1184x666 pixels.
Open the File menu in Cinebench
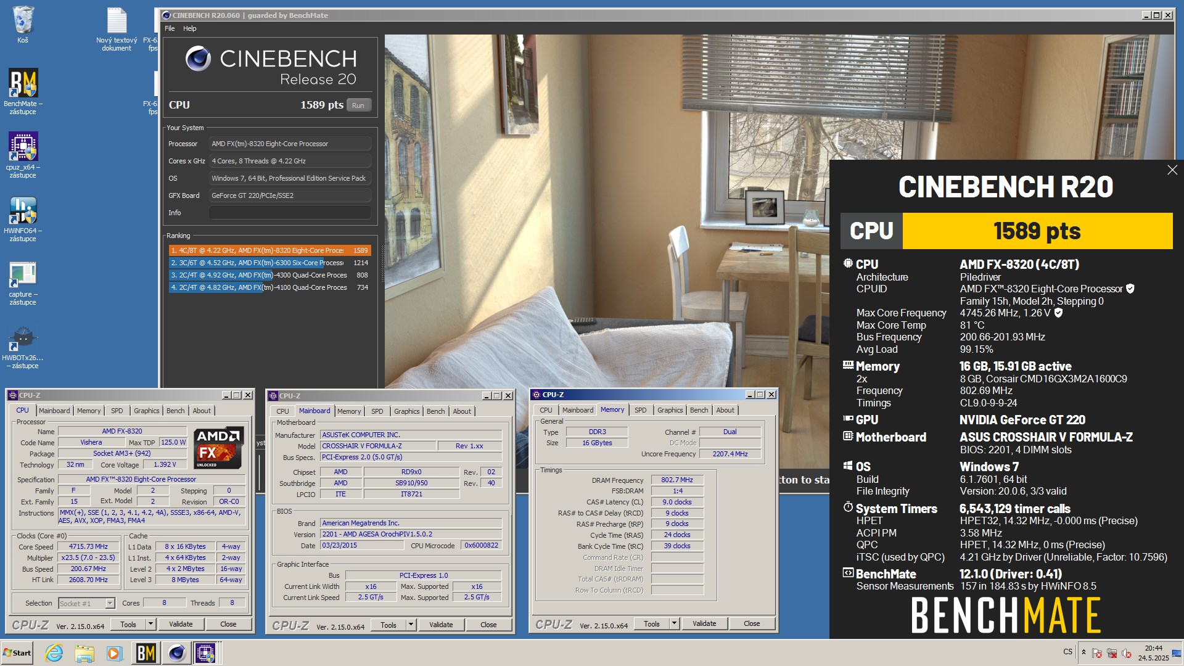click(170, 28)
